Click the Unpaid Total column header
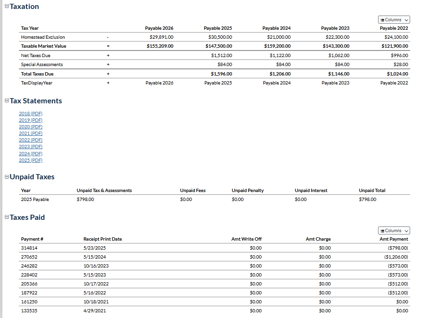The height and width of the screenshot is (318, 421). point(372,191)
